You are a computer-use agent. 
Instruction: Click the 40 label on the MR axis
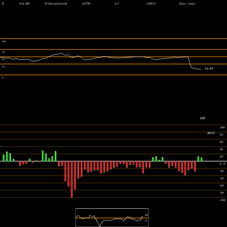pyautogui.click(x=222, y=149)
